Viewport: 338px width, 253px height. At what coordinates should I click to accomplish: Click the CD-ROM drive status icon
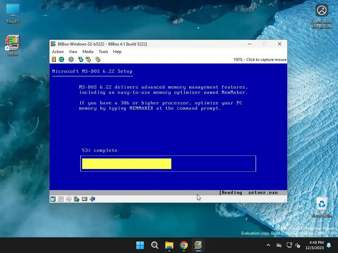click(x=69, y=199)
